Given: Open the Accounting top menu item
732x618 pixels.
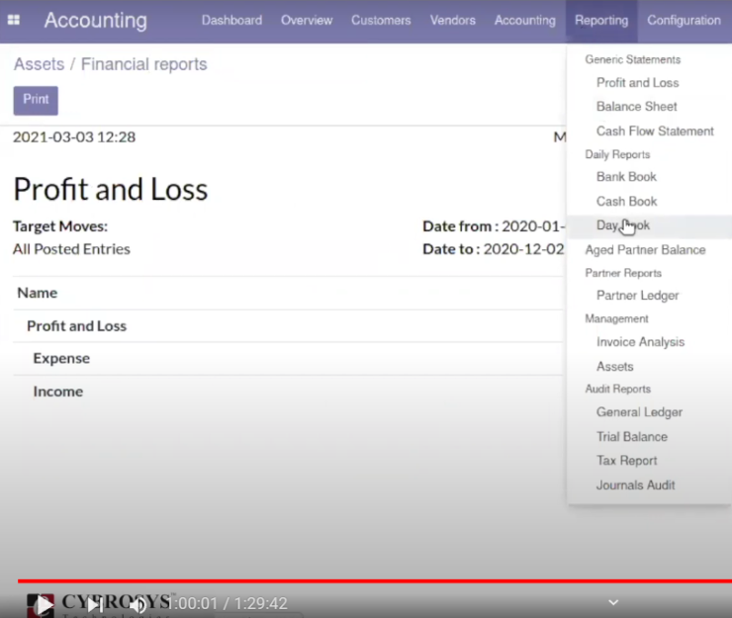Looking at the screenshot, I should click(525, 20).
